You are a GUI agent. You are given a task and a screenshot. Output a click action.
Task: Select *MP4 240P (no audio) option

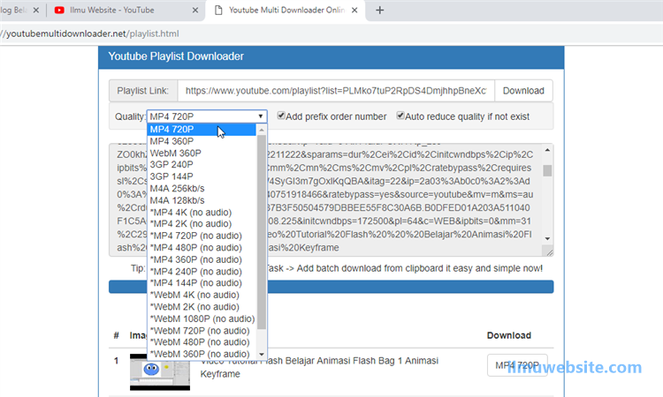point(202,272)
